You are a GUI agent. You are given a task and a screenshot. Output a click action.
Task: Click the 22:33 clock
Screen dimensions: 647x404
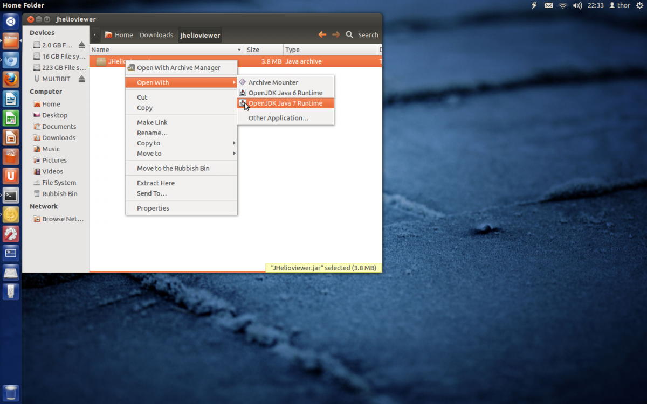pos(596,5)
